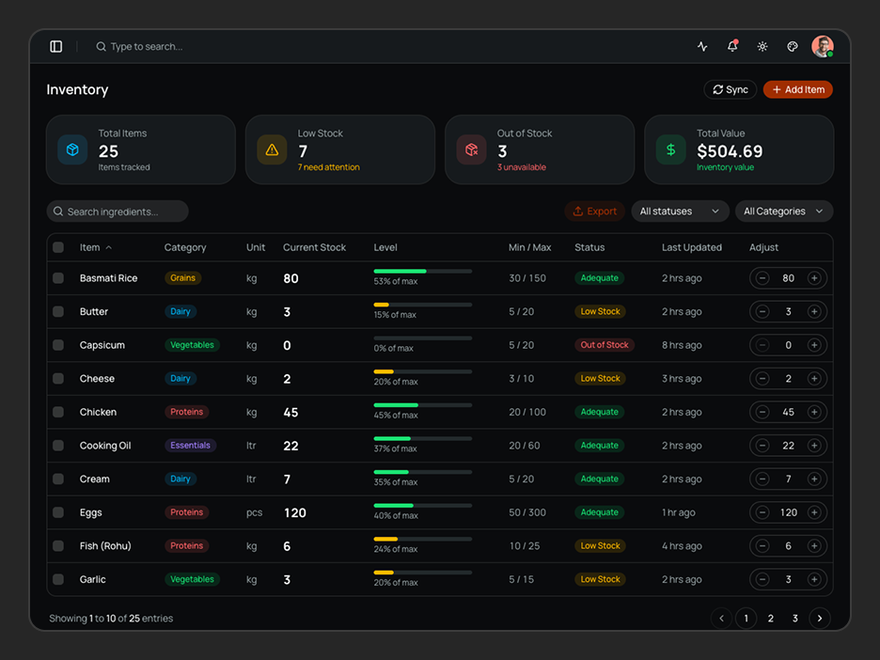Image resolution: width=880 pixels, height=660 pixels.
Task: Increase Capsicum stock with plus icon
Action: click(x=814, y=345)
